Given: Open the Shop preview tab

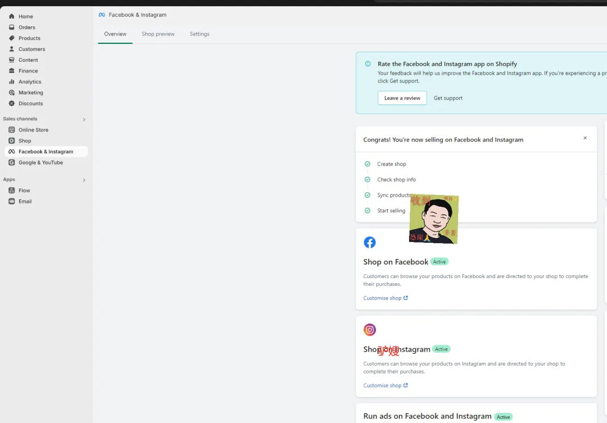Looking at the screenshot, I should pos(158,34).
